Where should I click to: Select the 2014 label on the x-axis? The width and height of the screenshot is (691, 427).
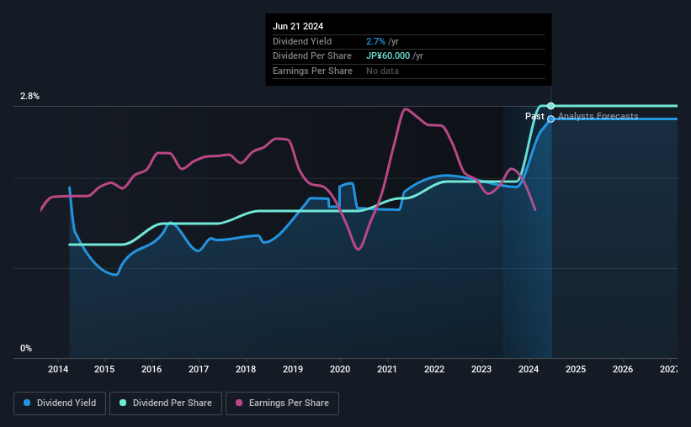click(x=58, y=369)
